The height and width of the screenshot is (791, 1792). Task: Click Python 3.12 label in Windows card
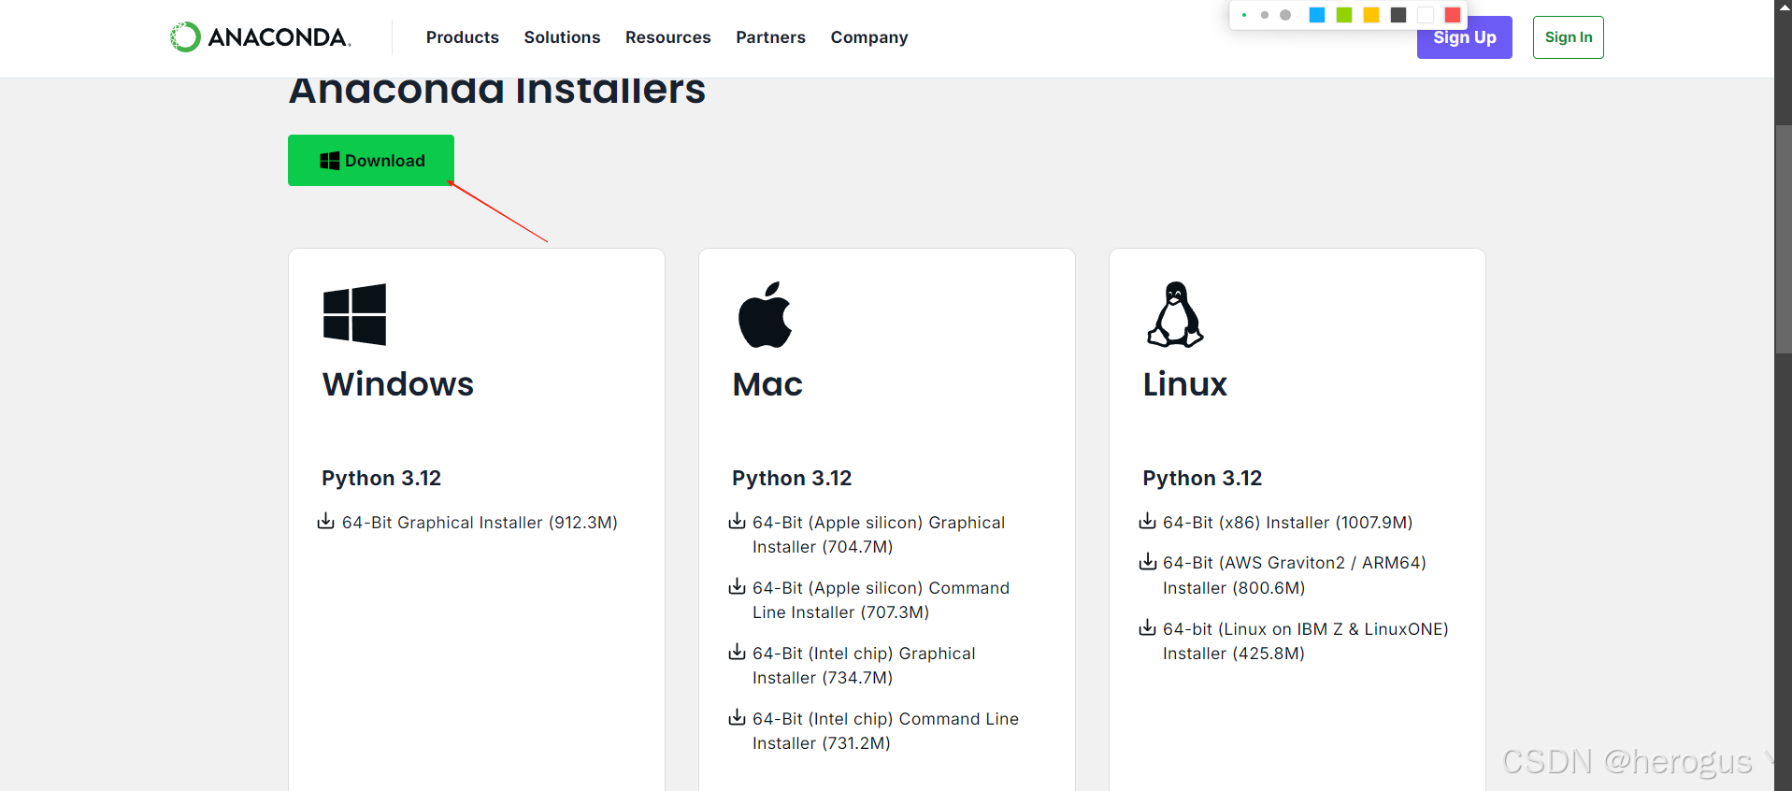click(381, 479)
